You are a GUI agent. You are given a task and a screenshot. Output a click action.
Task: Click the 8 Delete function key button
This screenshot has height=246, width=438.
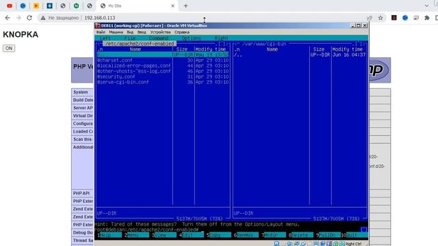[301, 235]
